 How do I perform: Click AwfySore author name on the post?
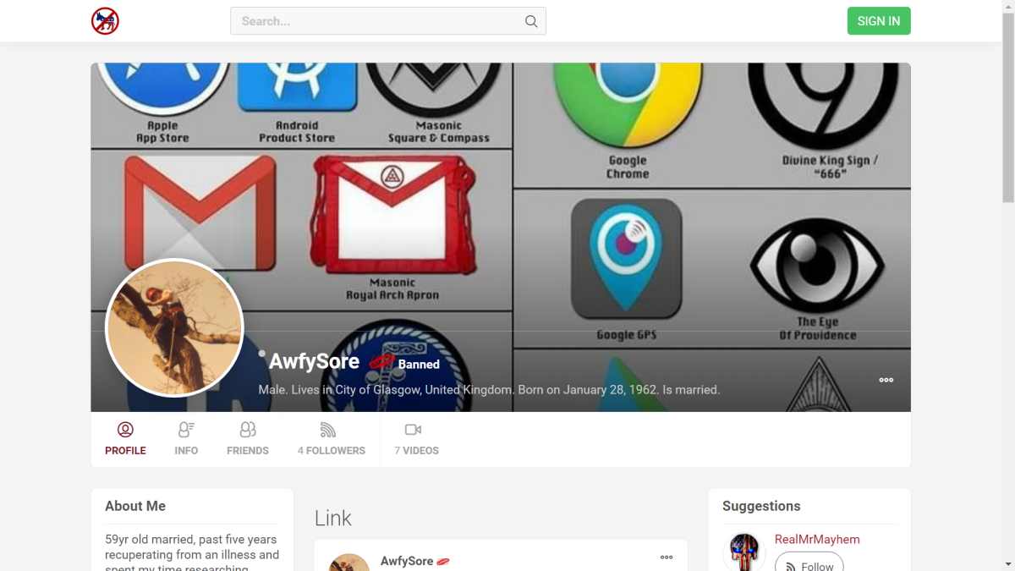pyautogui.click(x=407, y=561)
